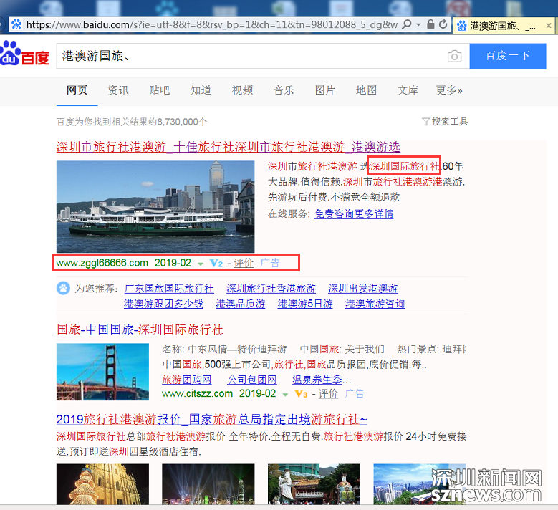The height and width of the screenshot is (510, 558).
Task: Open 港澳游5日游 suggested search
Action: (305, 304)
